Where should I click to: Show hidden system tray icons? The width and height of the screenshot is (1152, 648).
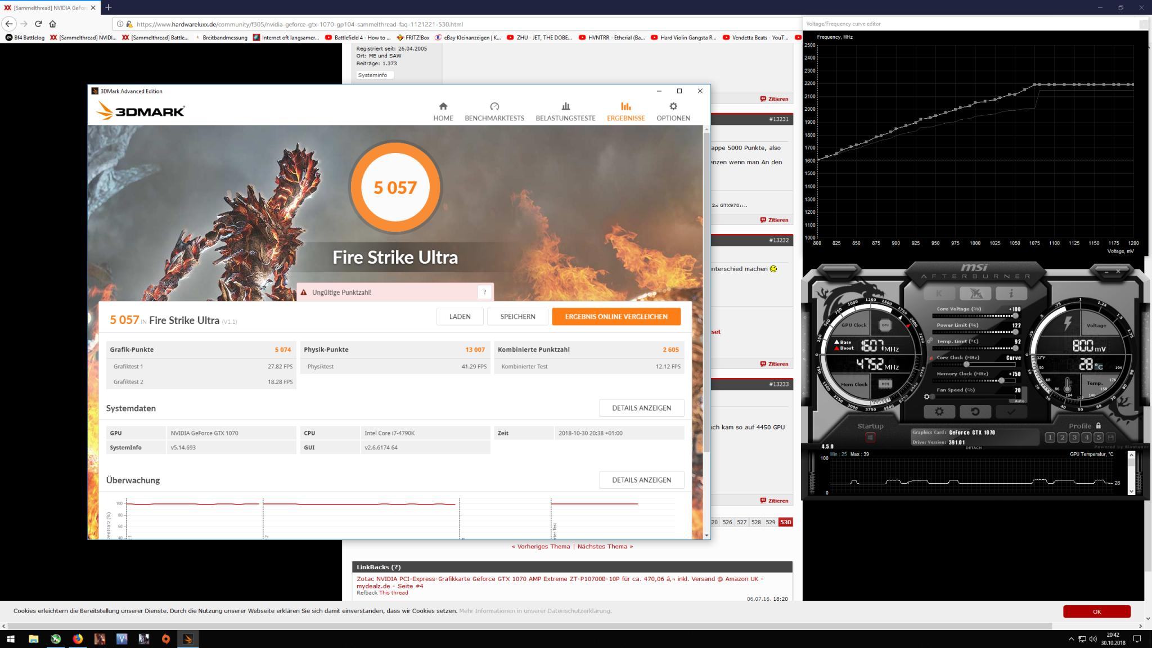[1071, 639]
